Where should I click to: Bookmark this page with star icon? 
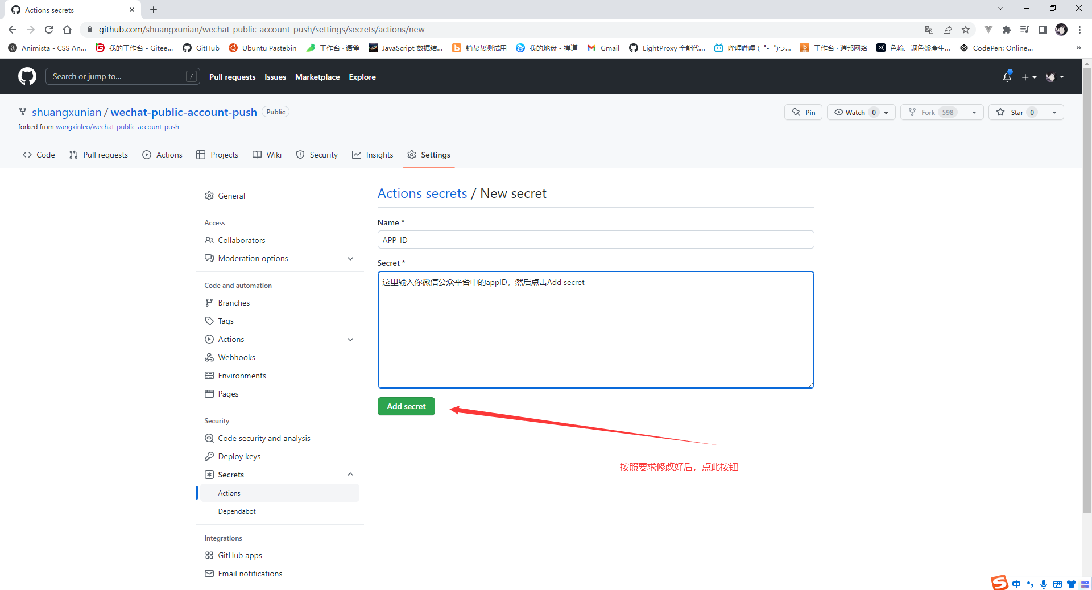[x=965, y=30]
